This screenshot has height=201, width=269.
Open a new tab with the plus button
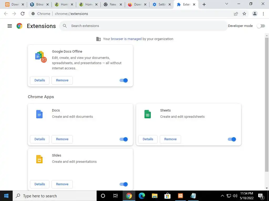pyautogui.click(x=204, y=4)
